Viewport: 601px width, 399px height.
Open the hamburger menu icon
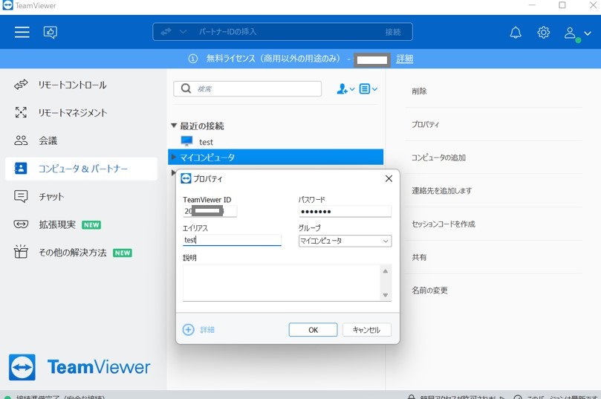click(22, 32)
